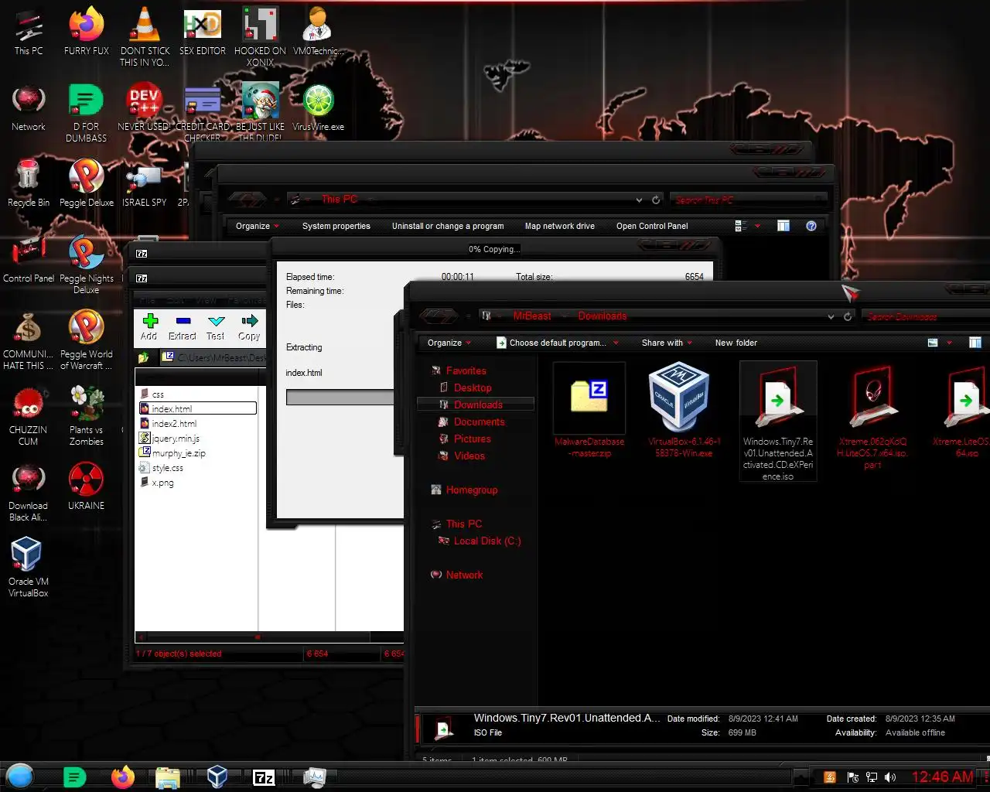Open the Network desktop icon

click(29, 108)
